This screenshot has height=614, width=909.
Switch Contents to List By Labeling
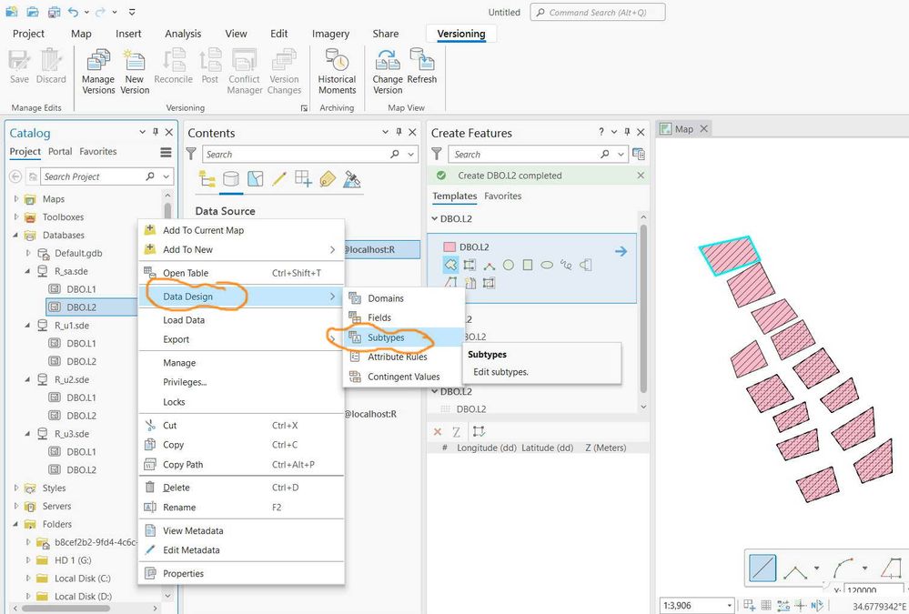328,178
